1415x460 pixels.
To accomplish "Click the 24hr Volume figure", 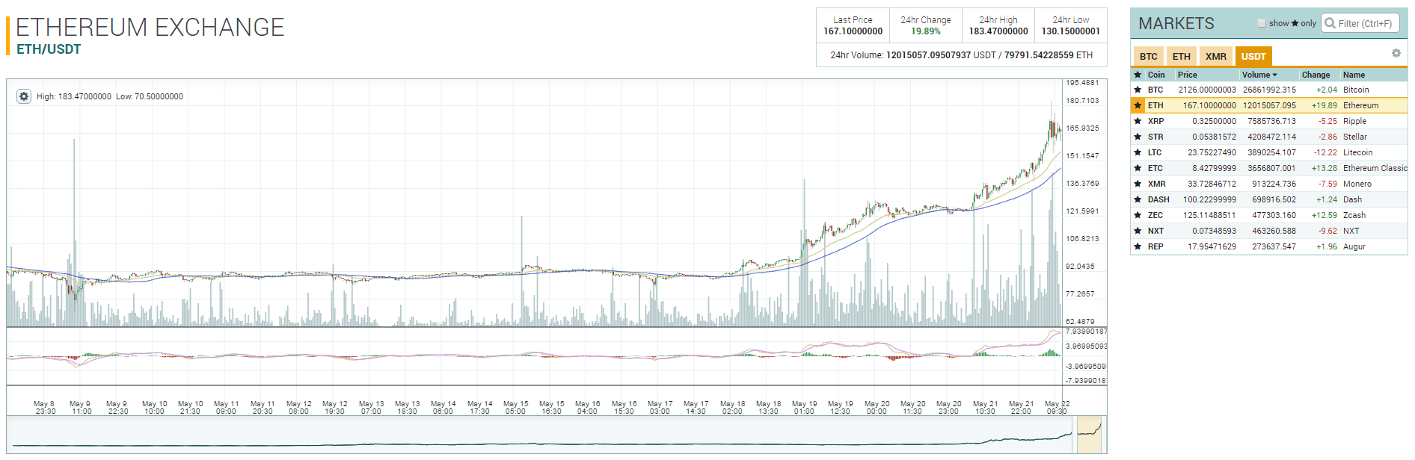I will coord(961,55).
